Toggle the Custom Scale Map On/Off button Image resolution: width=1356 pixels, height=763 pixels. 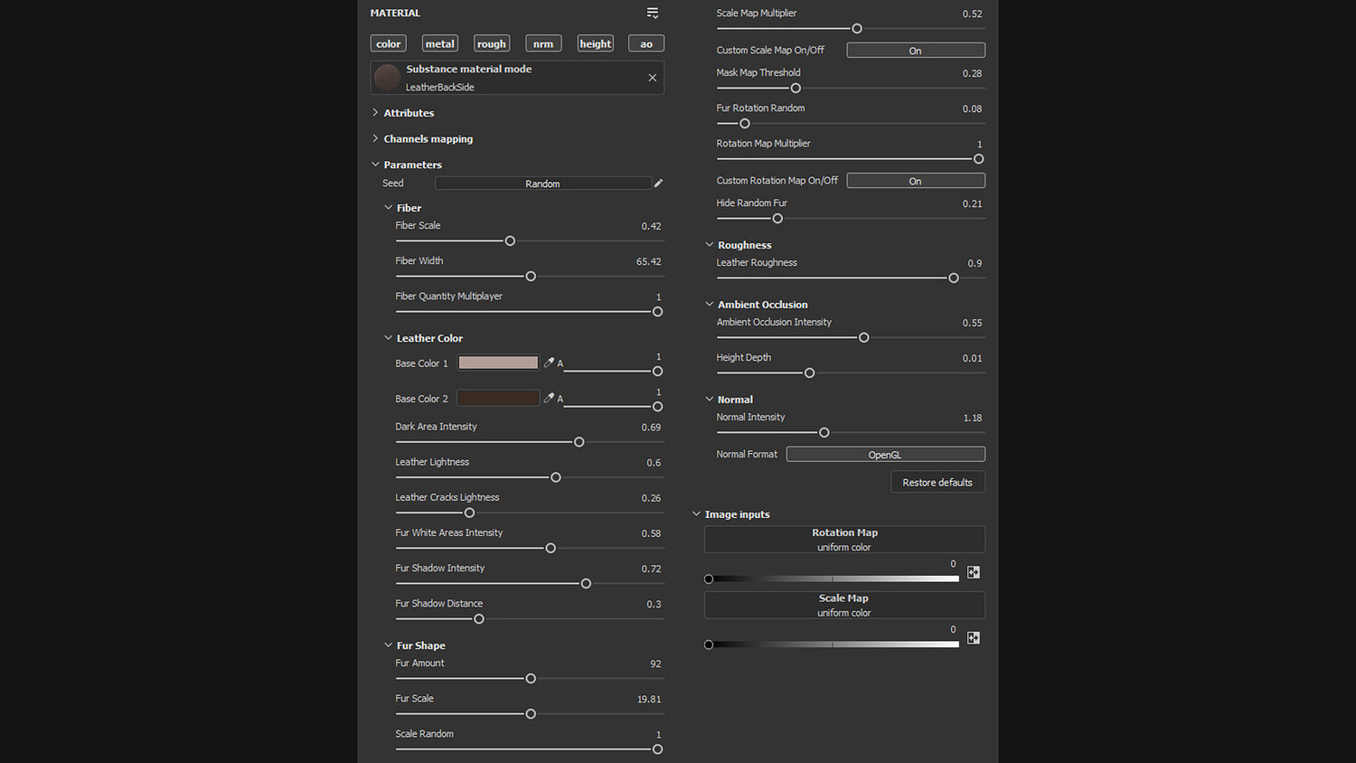tap(915, 51)
